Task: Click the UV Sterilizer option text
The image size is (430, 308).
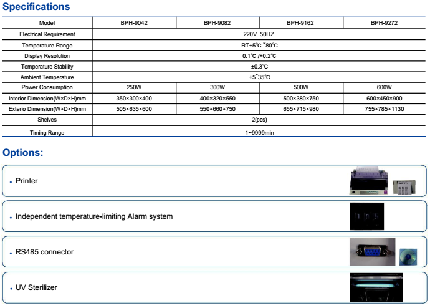Action: click(37, 287)
